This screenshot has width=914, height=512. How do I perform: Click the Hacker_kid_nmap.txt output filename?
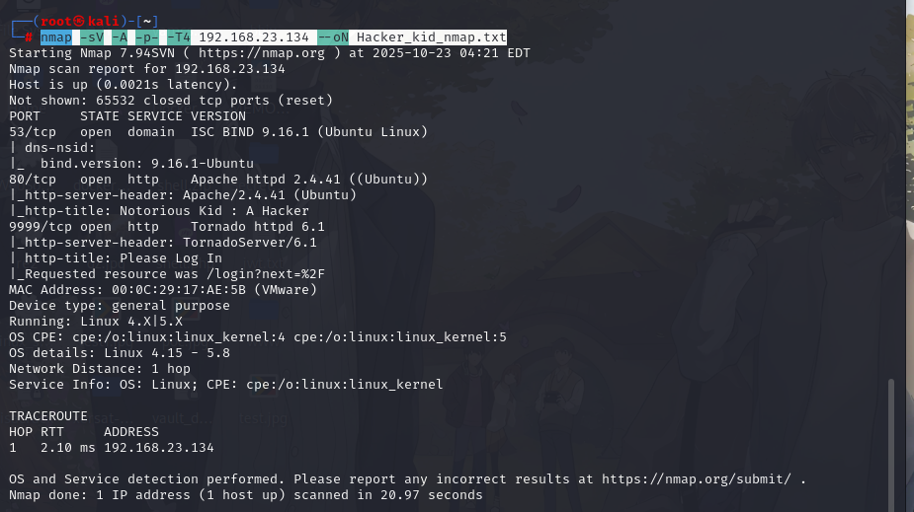click(x=431, y=37)
